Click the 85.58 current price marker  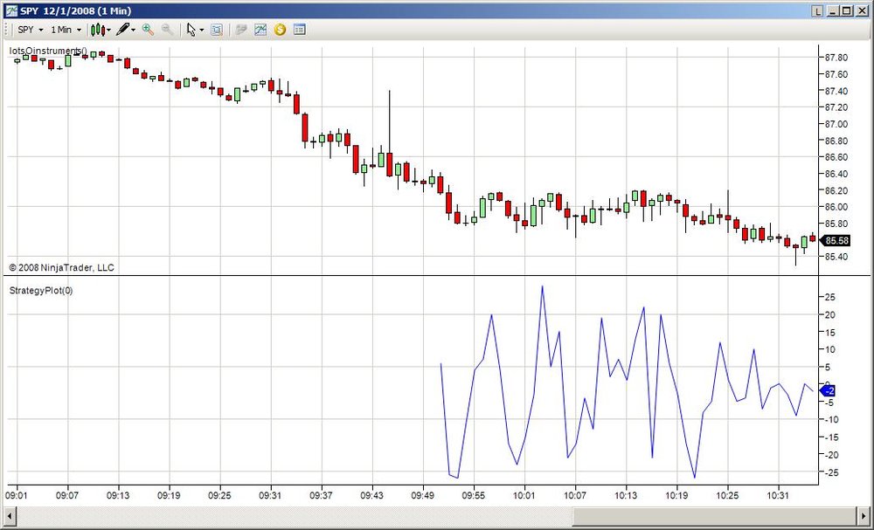click(835, 240)
